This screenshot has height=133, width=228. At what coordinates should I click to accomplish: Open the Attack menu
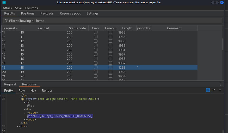coord(7,8)
